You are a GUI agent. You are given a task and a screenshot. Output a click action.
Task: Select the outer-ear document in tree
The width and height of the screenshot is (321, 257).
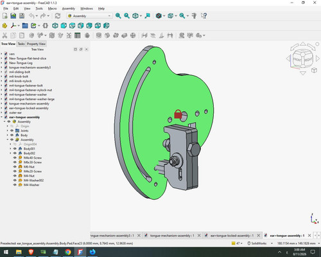[15, 112]
